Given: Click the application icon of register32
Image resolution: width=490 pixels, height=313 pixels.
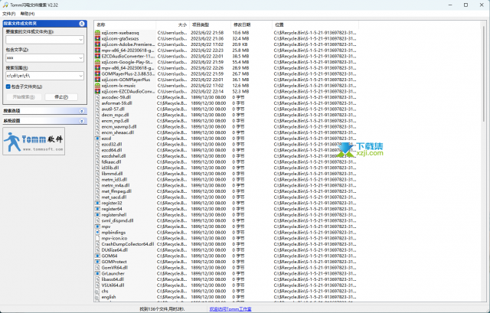Looking at the screenshot, I should click(x=97, y=203).
